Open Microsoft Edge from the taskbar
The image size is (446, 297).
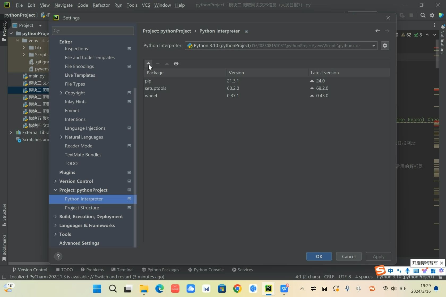coord(160,289)
